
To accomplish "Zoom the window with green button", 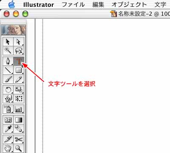I will point(25,14).
